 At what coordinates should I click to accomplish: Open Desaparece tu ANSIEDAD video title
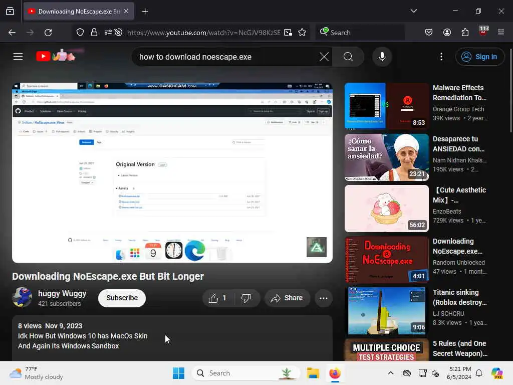pos(458,144)
